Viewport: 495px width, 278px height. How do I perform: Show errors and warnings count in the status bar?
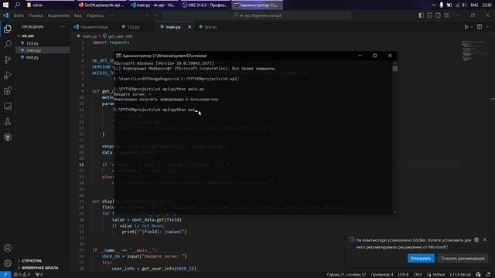(x=22, y=275)
